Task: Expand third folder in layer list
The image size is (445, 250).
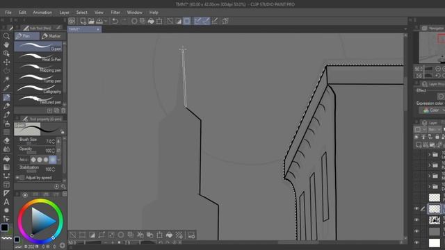Action: click(x=430, y=176)
